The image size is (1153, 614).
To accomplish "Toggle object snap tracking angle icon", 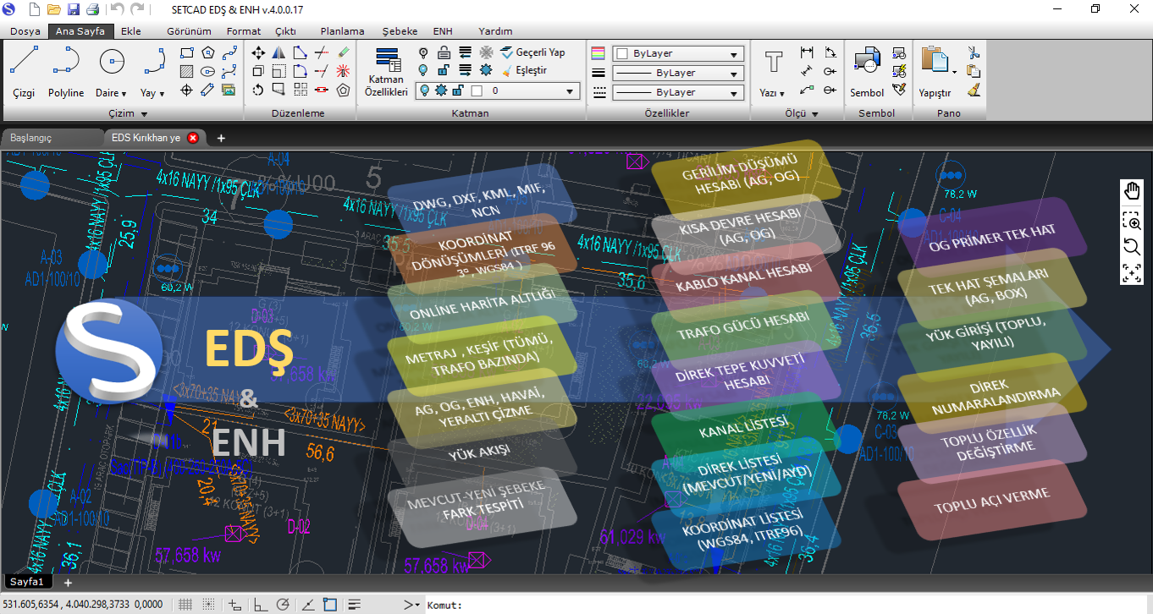I will pyautogui.click(x=308, y=605).
